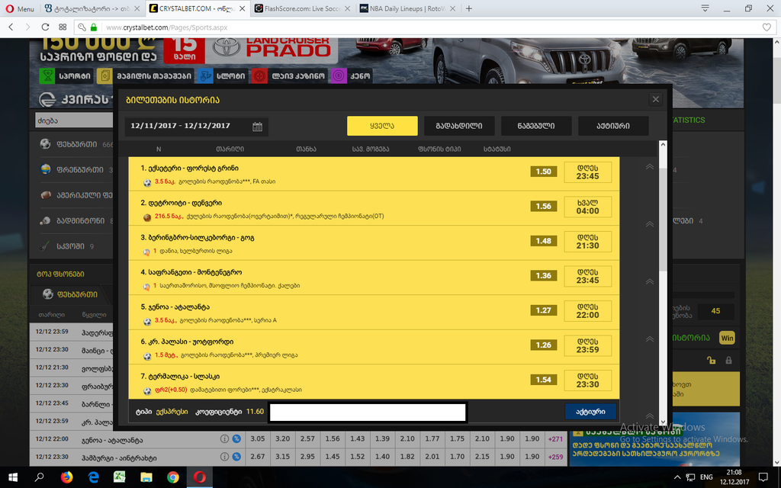Click the ticket list scrollbar thumb
Image resolution: width=781 pixels, height=488 pixels.
coord(663,219)
